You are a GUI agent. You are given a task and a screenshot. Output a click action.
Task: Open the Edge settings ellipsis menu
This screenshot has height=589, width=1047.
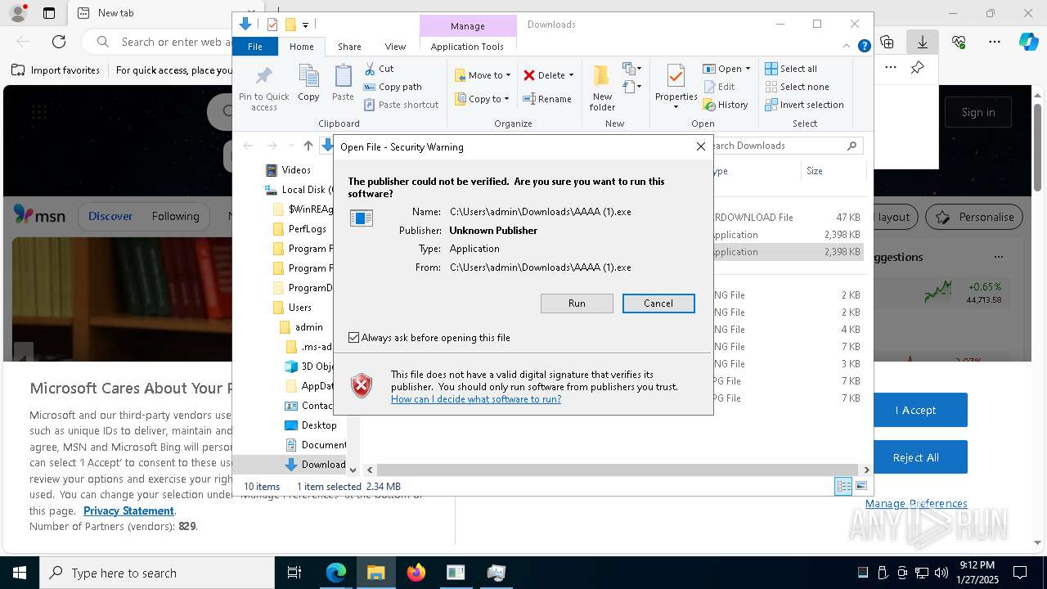point(995,42)
